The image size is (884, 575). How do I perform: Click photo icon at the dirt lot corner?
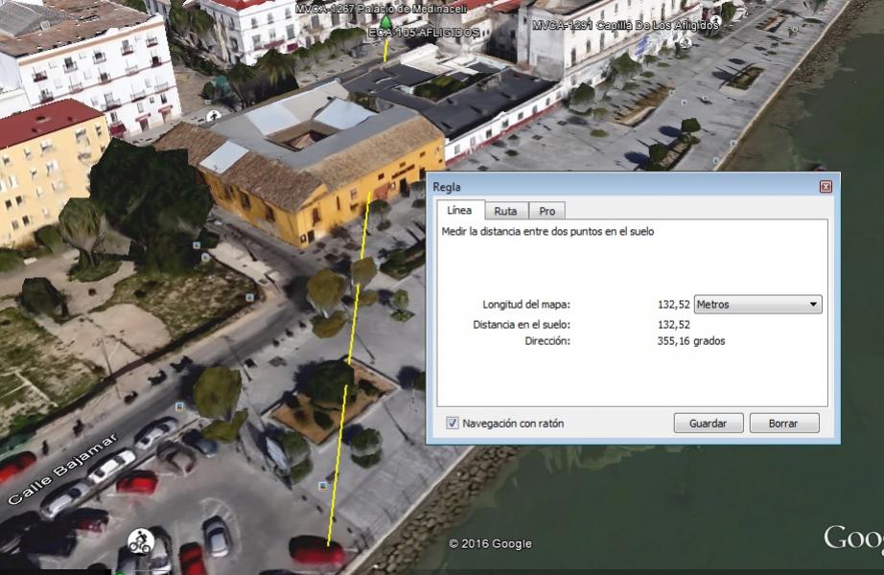coord(249,298)
